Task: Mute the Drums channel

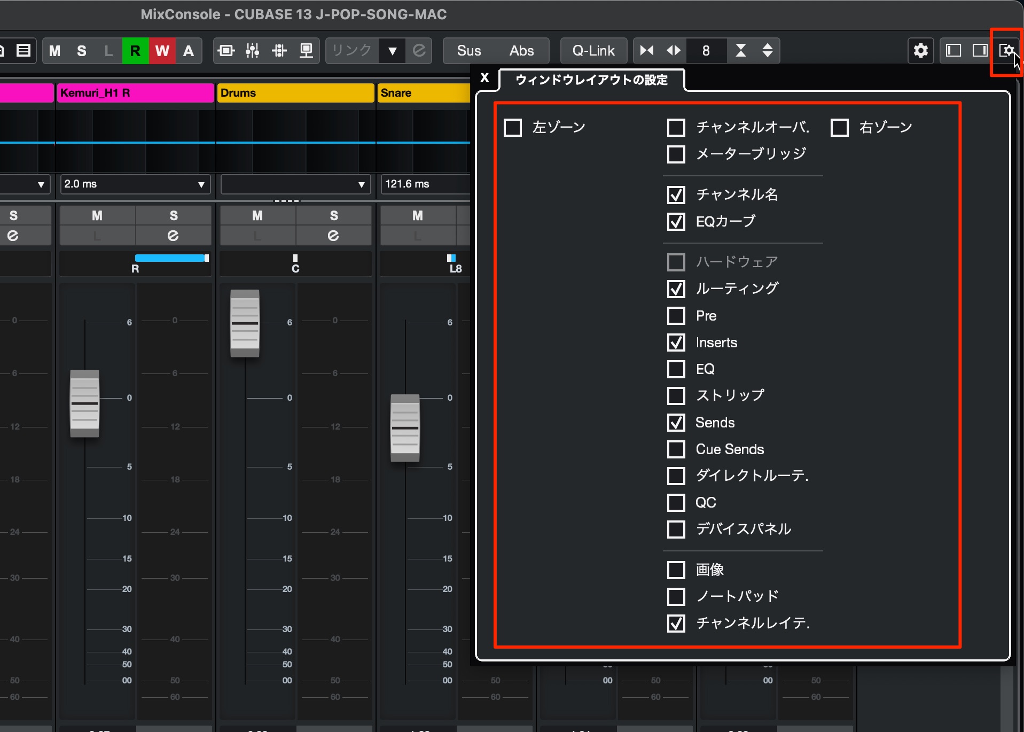Action: click(x=257, y=215)
